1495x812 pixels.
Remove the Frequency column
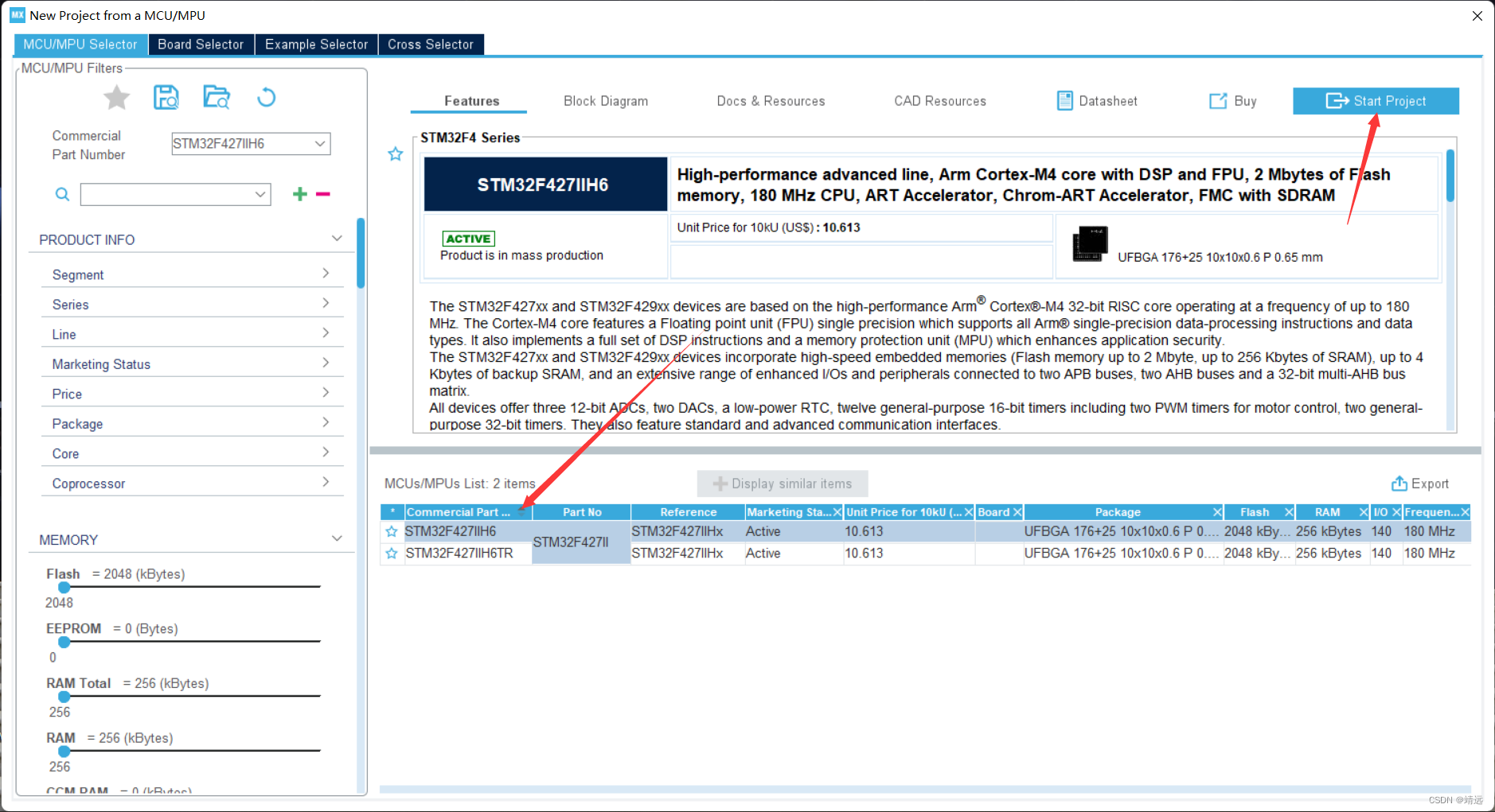[x=1466, y=512]
